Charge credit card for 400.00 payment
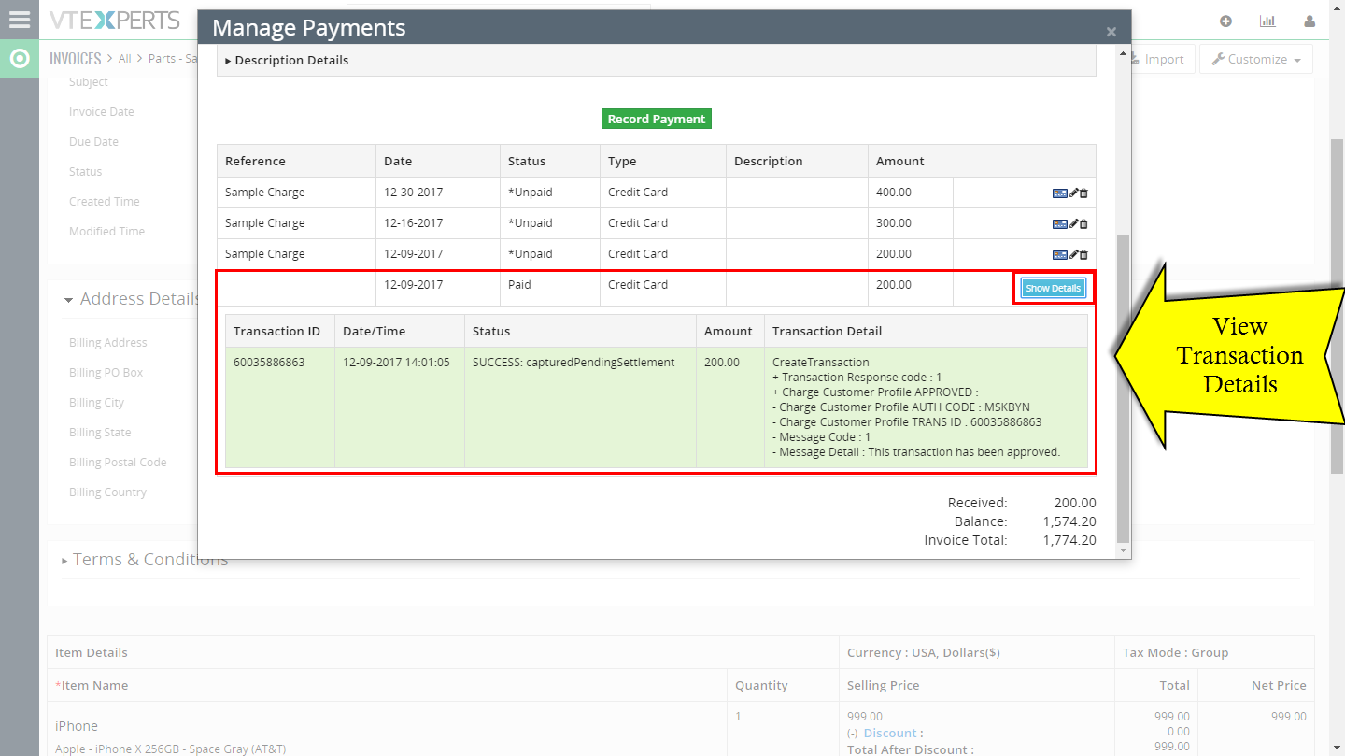This screenshot has width=1345, height=756. coord(1059,193)
